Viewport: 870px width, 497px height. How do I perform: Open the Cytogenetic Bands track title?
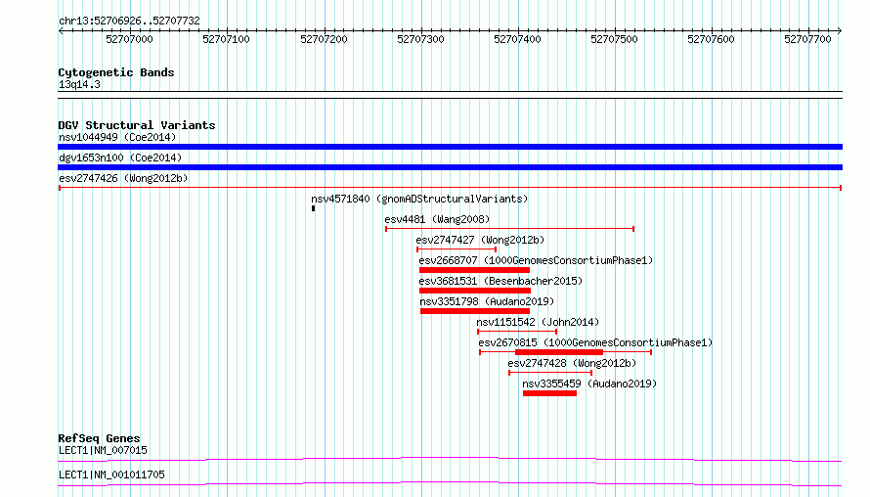[x=116, y=72]
